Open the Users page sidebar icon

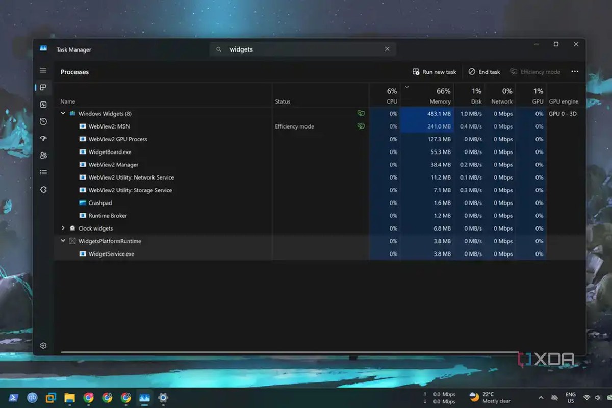coord(43,156)
